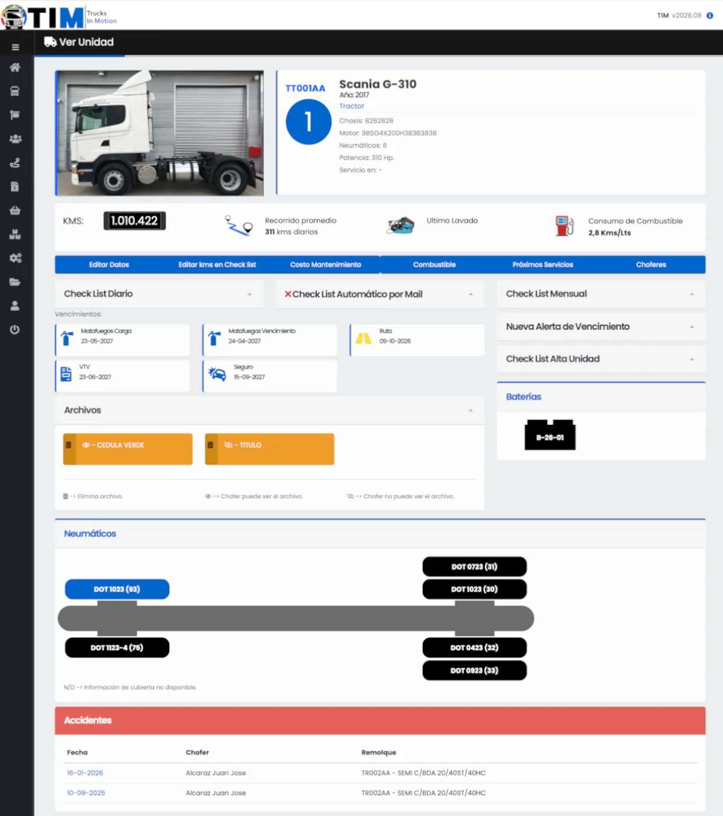The width and height of the screenshot is (723, 816).
Task: Click the truck wash icon by Ultimo Lavado
Action: tap(401, 225)
